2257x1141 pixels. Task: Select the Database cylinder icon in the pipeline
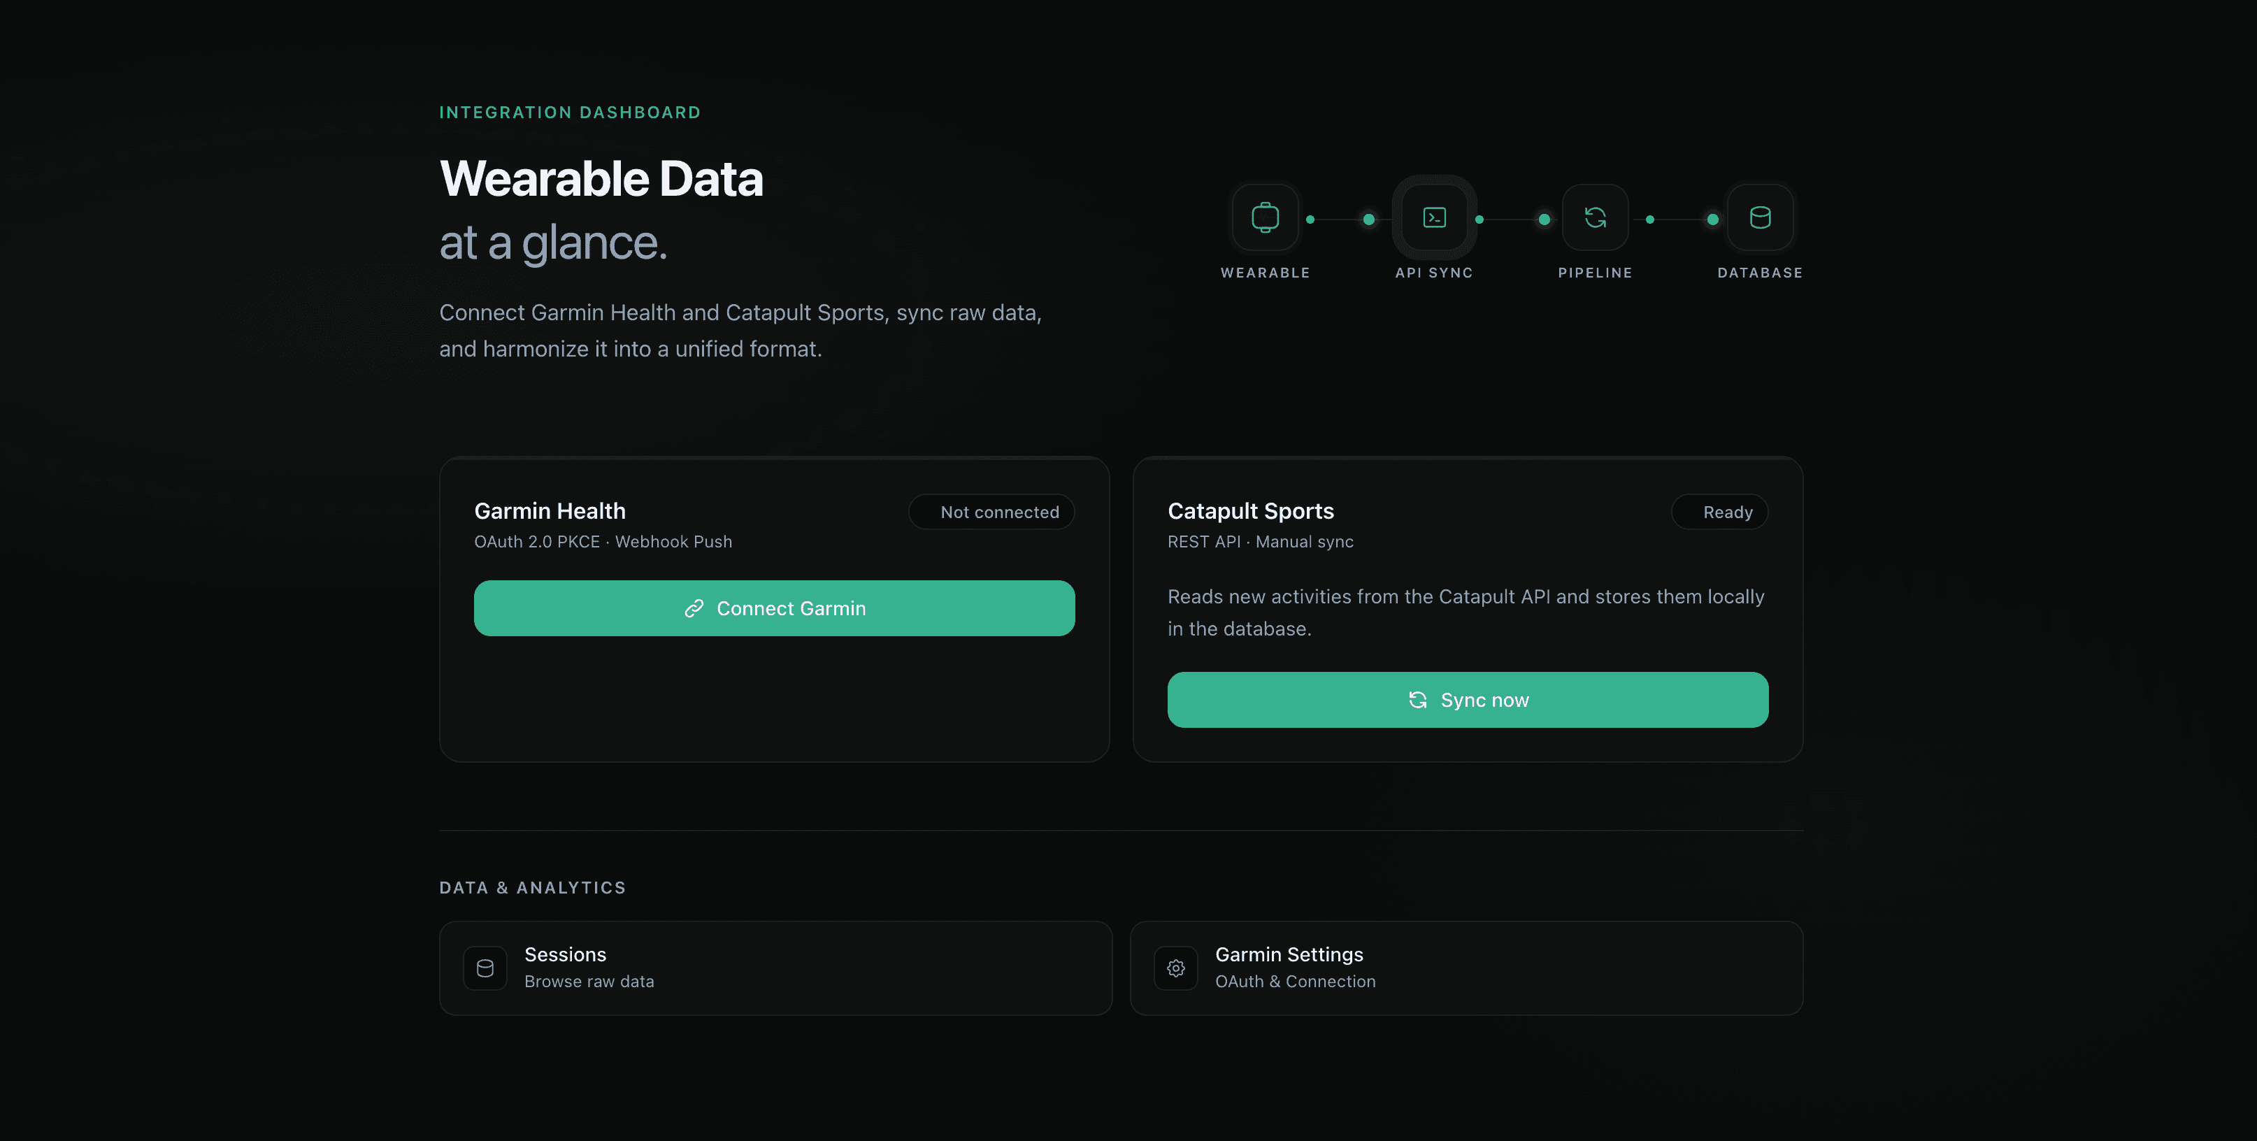click(1758, 217)
